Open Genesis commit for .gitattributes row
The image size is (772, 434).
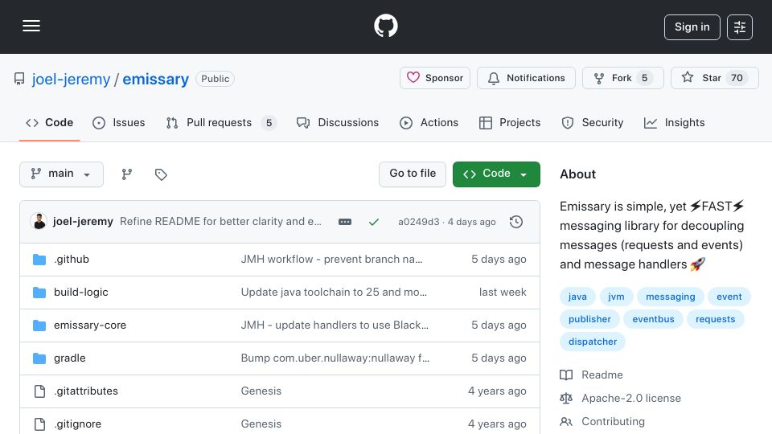point(261,391)
